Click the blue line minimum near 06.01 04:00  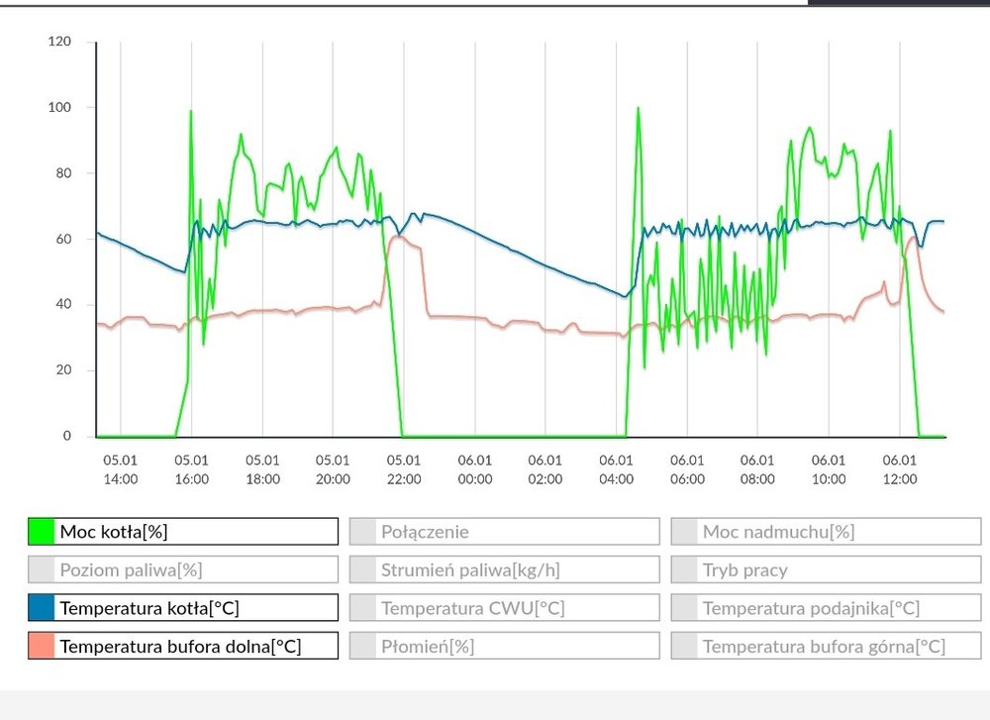[x=626, y=295]
